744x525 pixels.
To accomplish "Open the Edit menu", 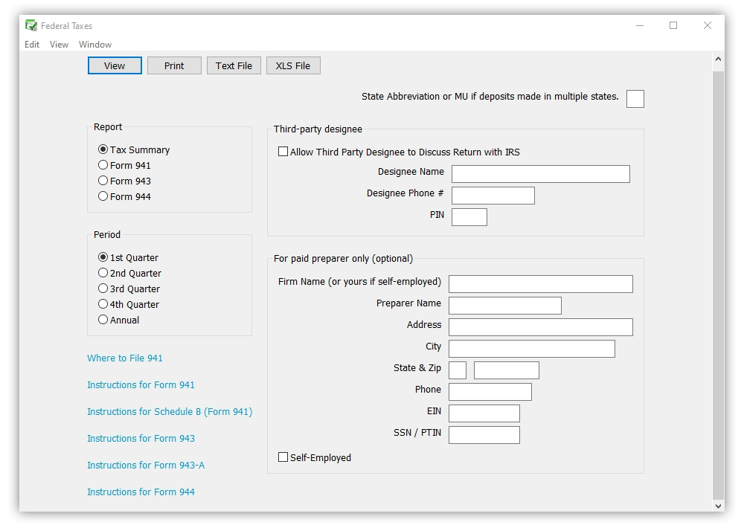I will pyautogui.click(x=31, y=45).
